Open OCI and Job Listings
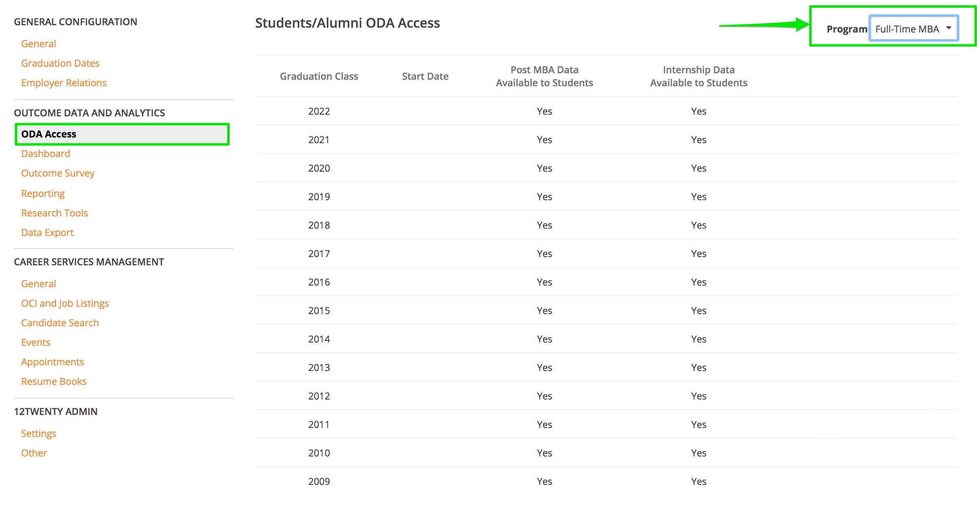Viewport: 977px width, 511px height. point(65,304)
